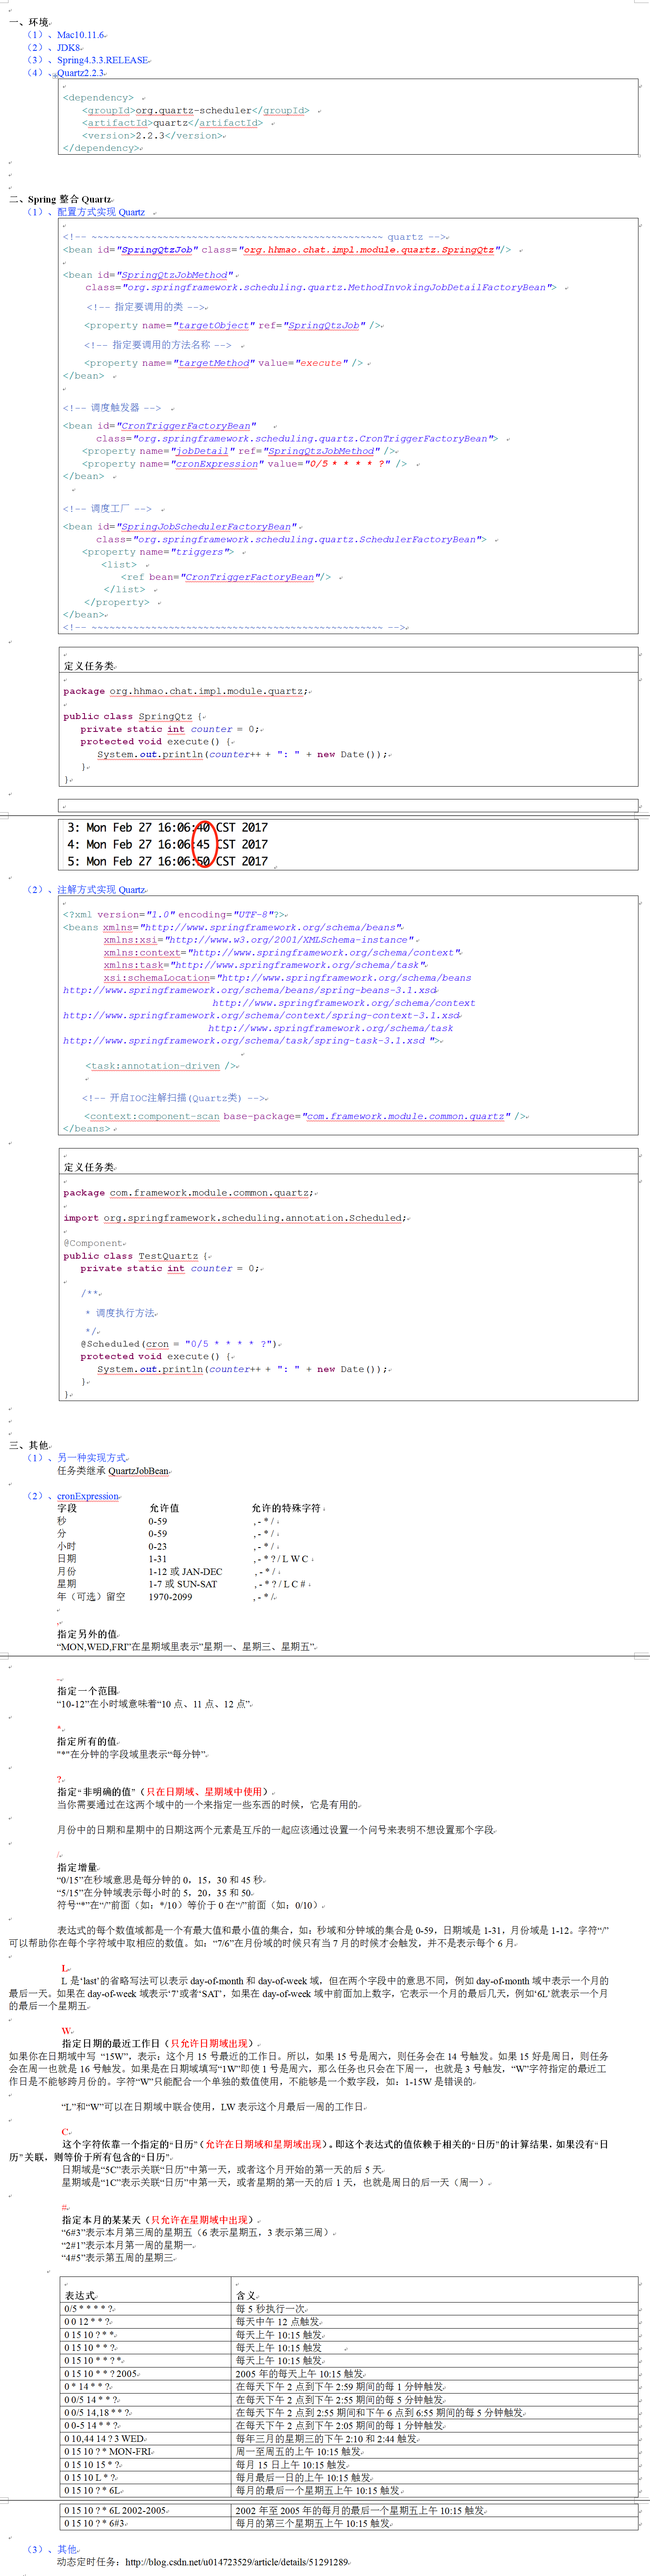Click the 指定增量 heading

point(77,1868)
